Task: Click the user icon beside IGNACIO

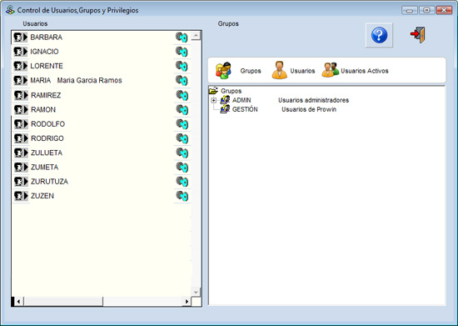Action: (x=21, y=52)
